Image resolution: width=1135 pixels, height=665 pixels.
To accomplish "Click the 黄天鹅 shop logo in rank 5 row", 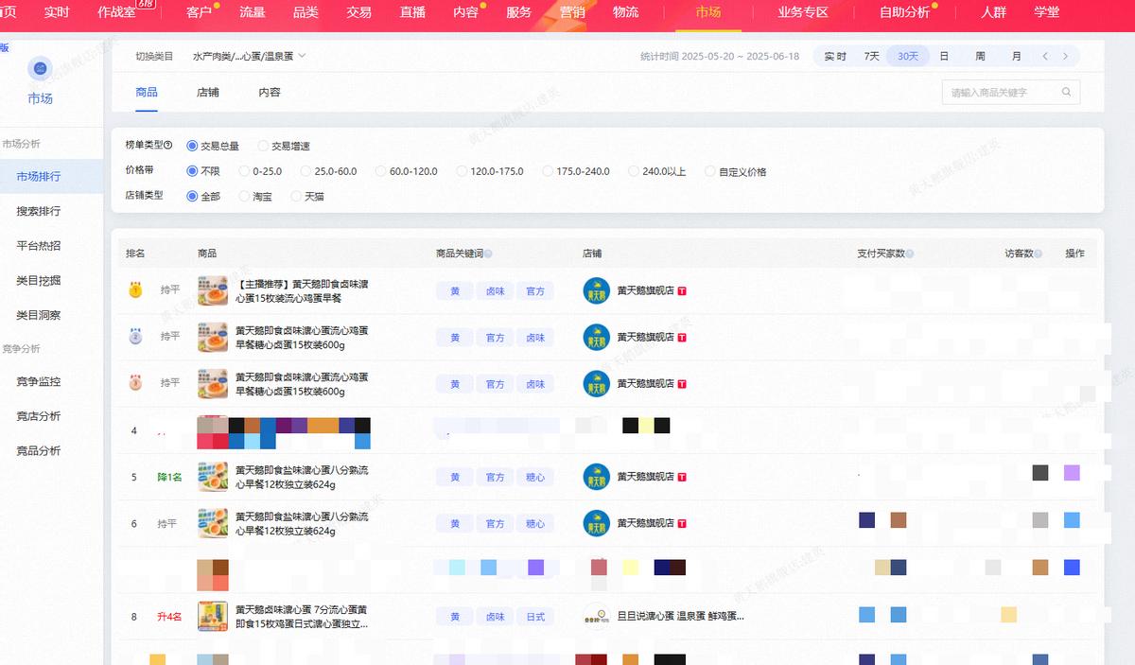I will (x=597, y=477).
